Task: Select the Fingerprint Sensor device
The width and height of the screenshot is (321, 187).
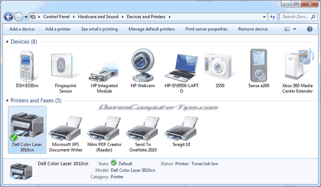Action: click(x=65, y=73)
